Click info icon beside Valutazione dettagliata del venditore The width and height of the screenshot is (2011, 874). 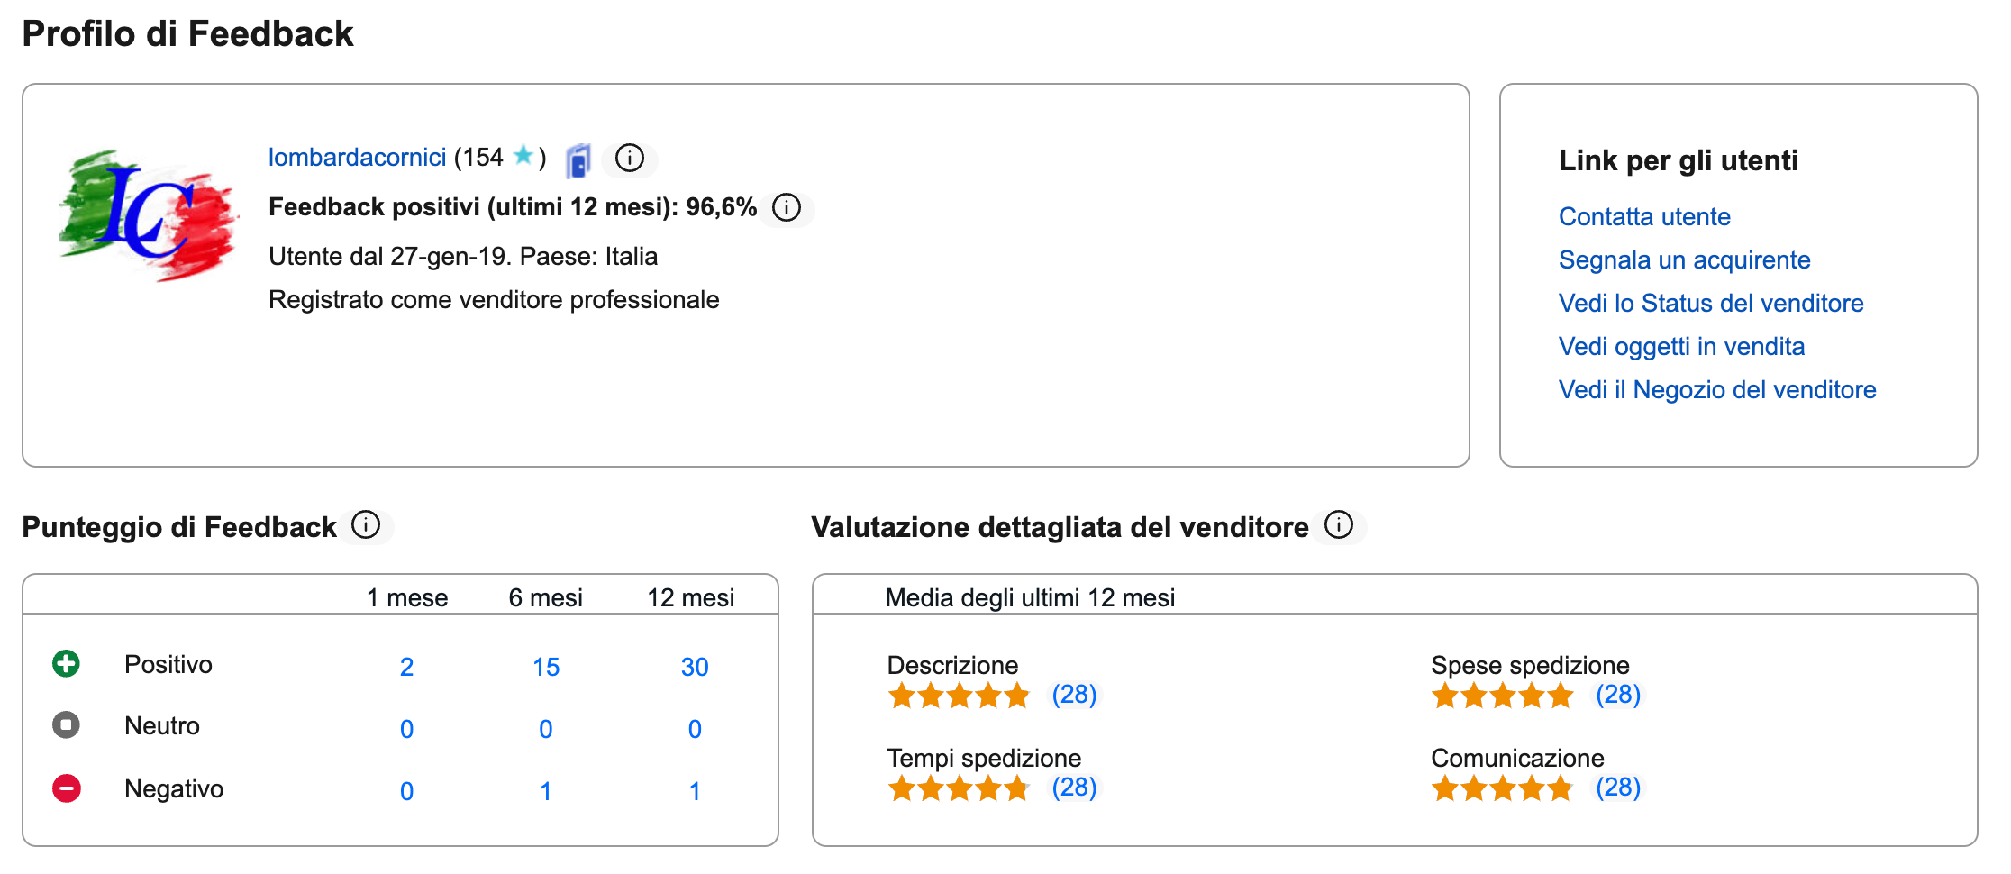click(1339, 524)
